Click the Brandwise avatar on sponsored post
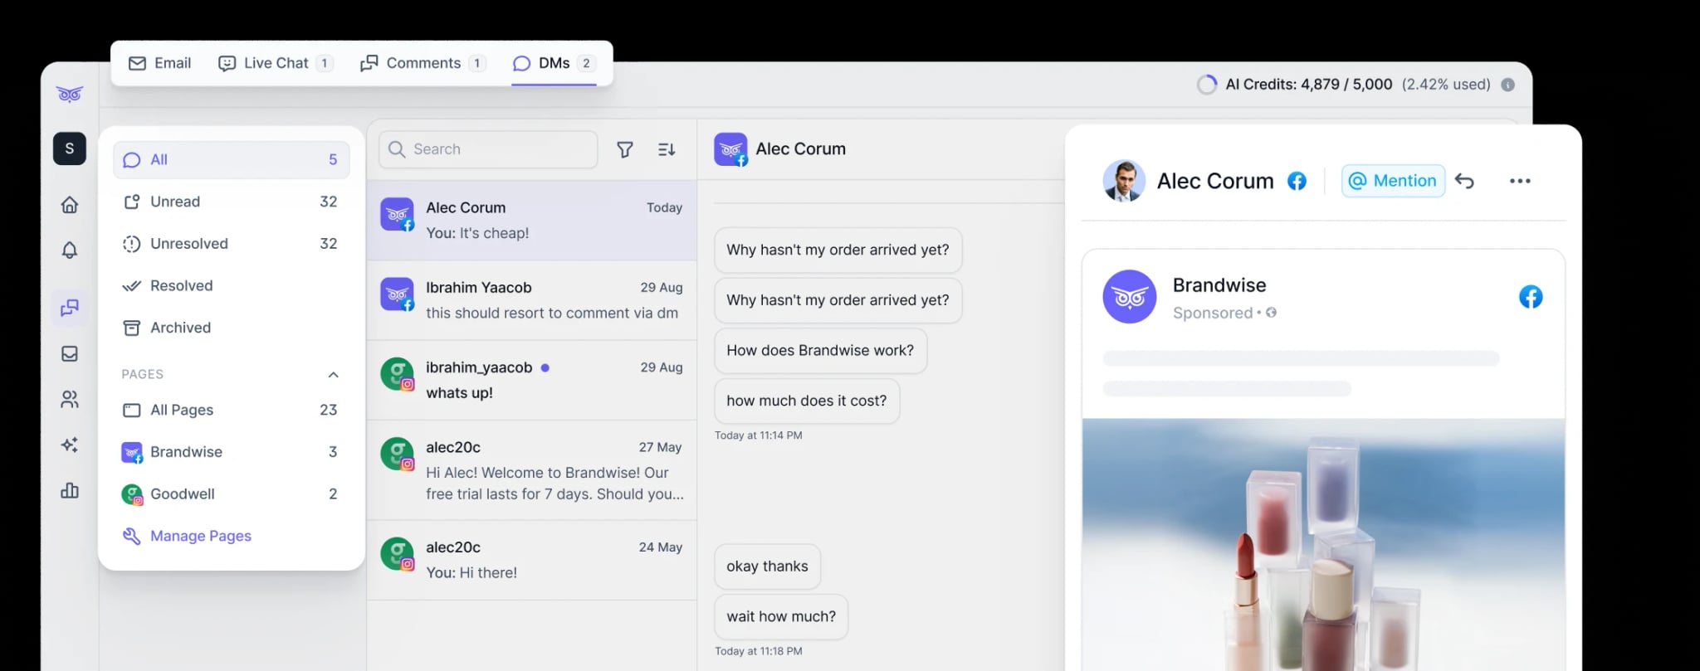 coord(1129,296)
